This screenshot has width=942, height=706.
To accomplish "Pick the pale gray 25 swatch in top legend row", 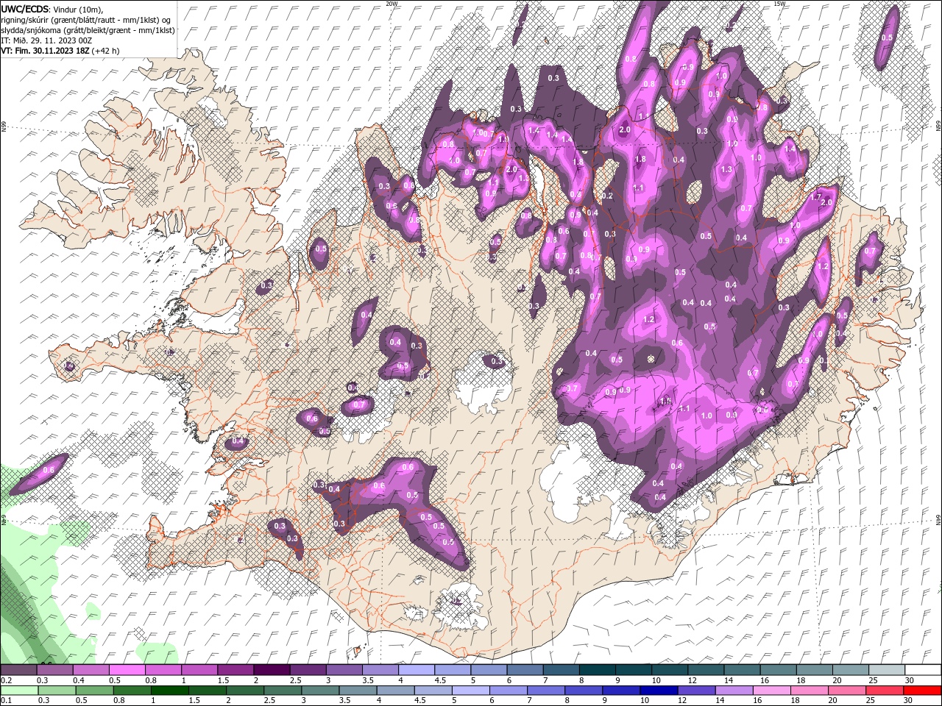I will pos(887,670).
